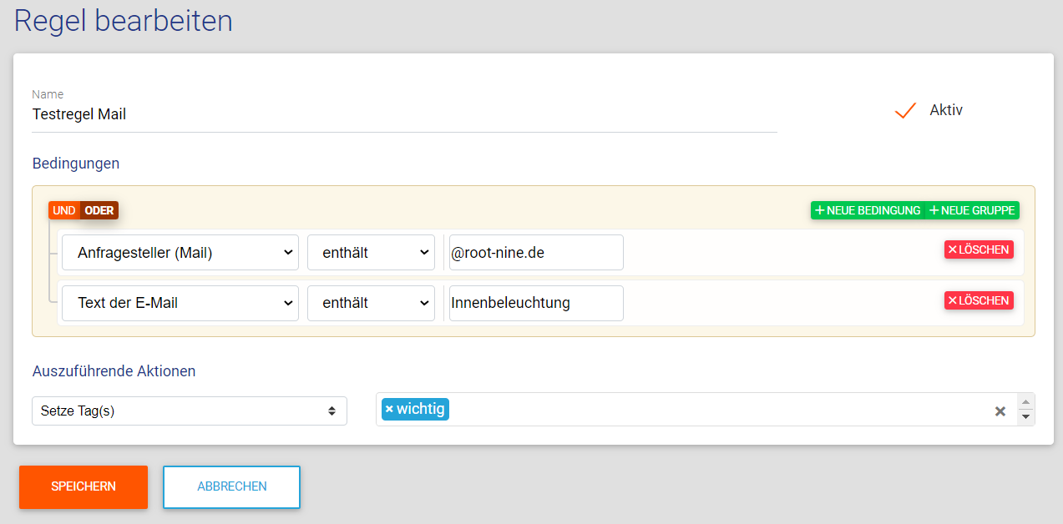Click the down arrow in the tags field
The image size is (1063, 524).
1026,417
